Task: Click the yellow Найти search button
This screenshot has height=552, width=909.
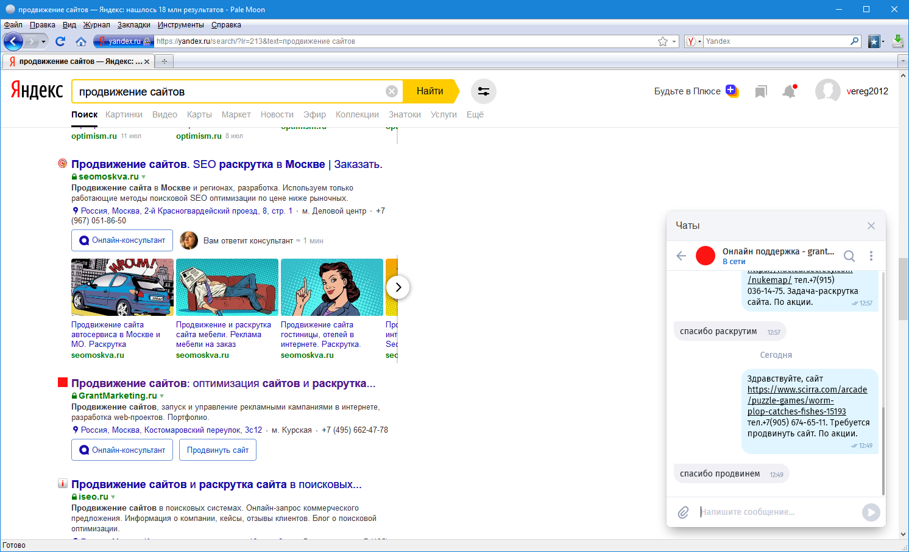Action: pyautogui.click(x=430, y=91)
